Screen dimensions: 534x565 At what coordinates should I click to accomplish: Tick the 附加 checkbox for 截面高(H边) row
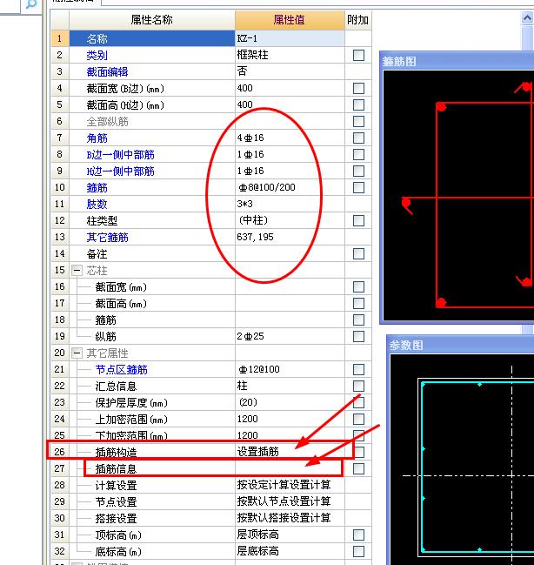click(358, 104)
